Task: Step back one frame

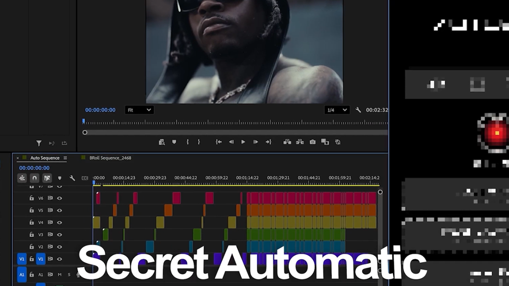Action: [x=231, y=142]
